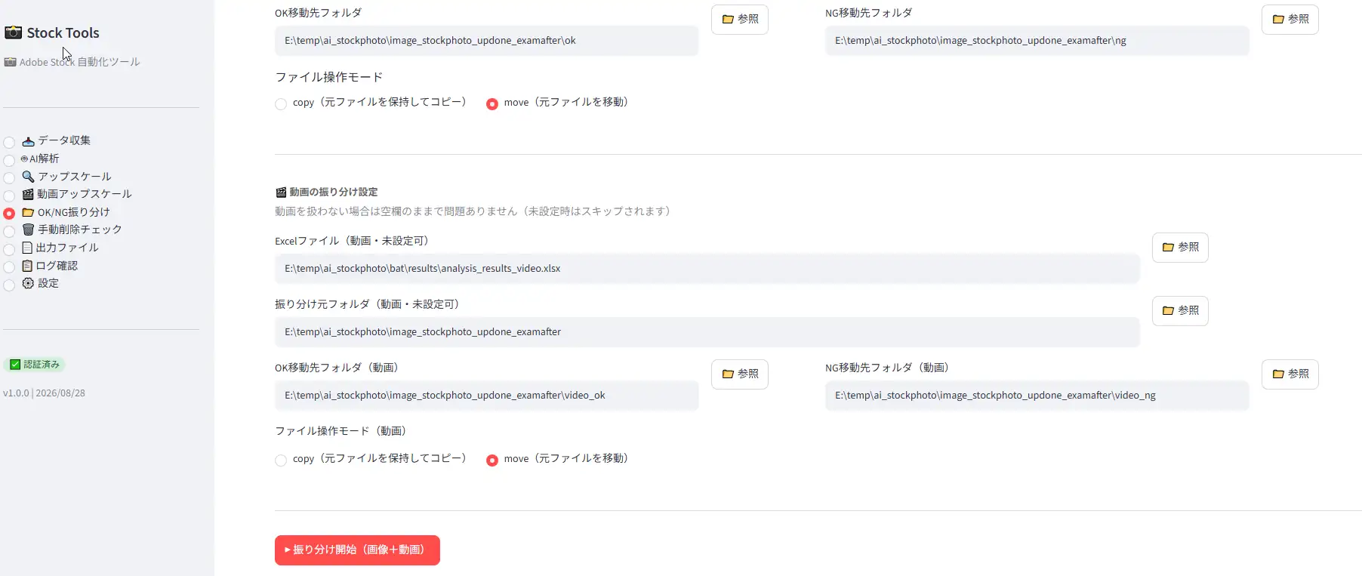Browse for the video Excelファイル
Viewport: 1362px width, 576px height.
pyautogui.click(x=1180, y=247)
